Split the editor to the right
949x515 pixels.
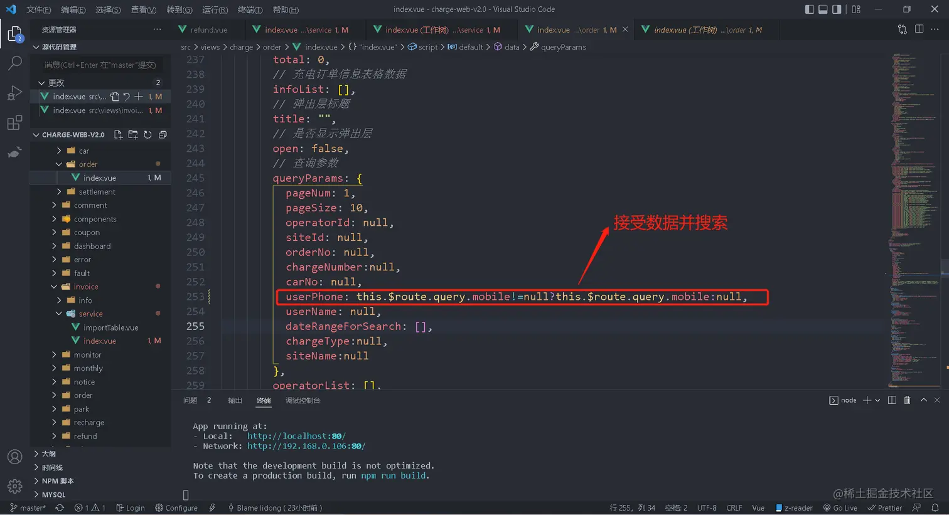pyautogui.click(x=919, y=29)
